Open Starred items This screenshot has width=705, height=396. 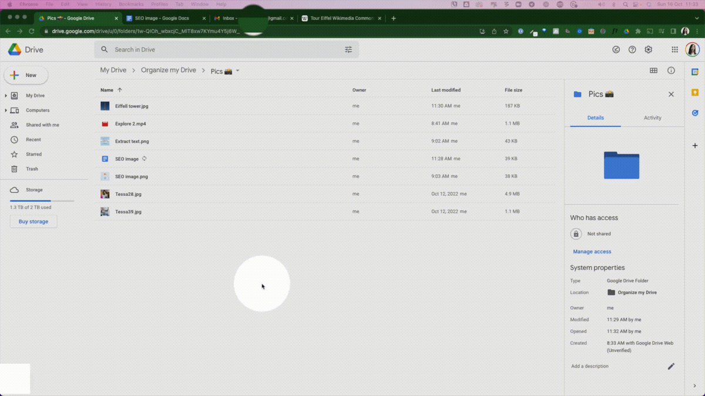[x=33, y=154]
